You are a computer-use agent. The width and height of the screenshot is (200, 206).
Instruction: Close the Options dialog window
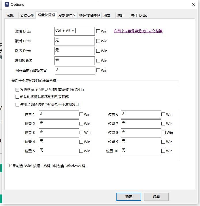coord(193,4)
